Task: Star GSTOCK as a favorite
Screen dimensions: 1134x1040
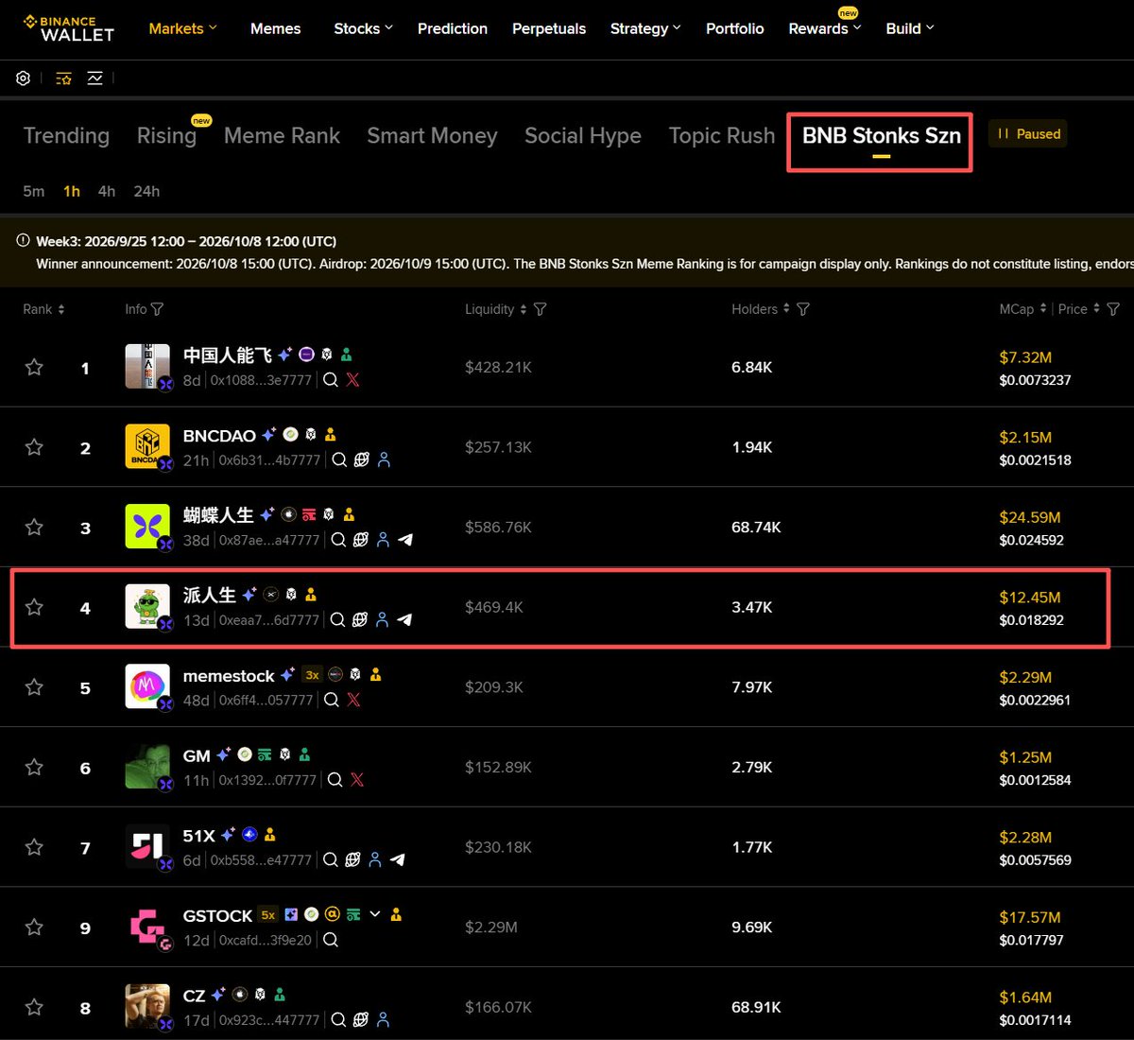Action: point(34,927)
